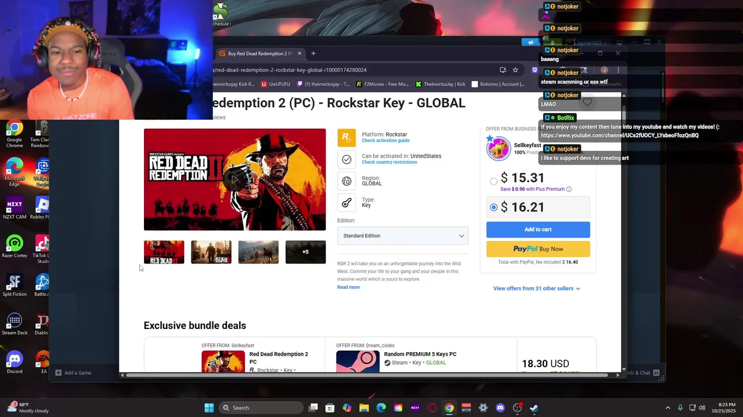Open Chrome three-dot menu
The width and height of the screenshot is (743, 417).
(618, 70)
